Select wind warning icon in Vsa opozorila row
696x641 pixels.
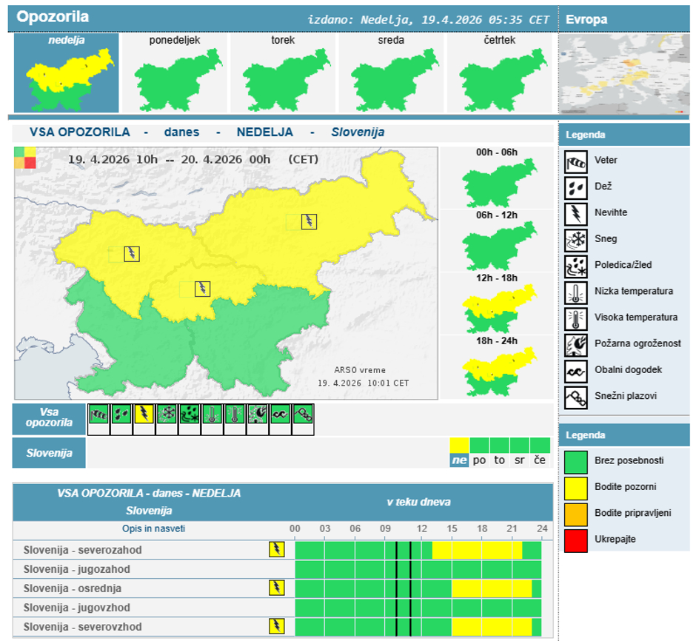(x=98, y=415)
